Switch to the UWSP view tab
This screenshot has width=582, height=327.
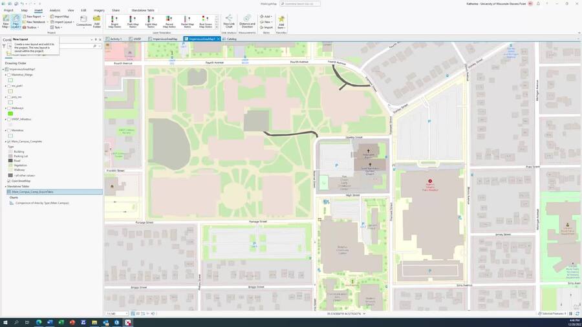[x=135, y=39]
